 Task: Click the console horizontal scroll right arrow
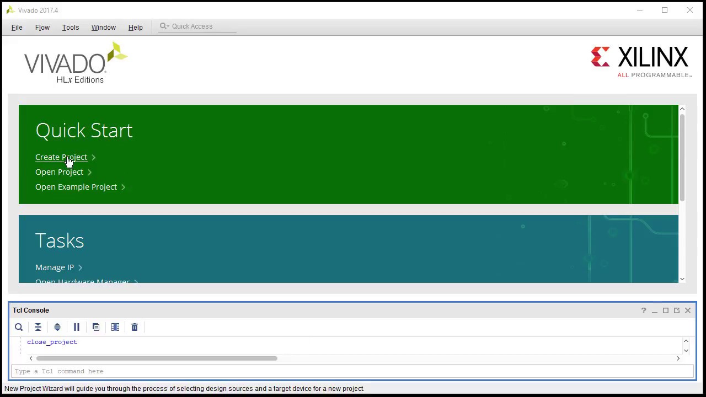click(x=678, y=358)
